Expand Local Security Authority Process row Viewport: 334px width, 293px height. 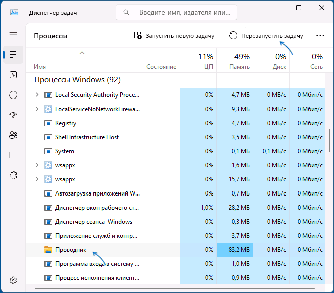click(37, 95)
